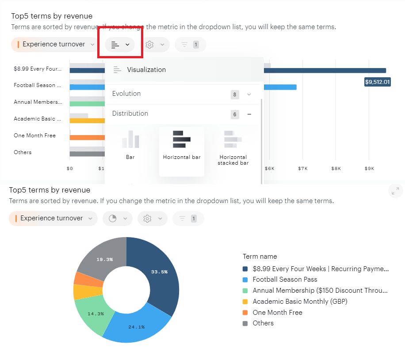Image resolution: width=405 pixels, height=355 pixels.
Task: Collapse the Distribution visualization section
Action: 249,114
